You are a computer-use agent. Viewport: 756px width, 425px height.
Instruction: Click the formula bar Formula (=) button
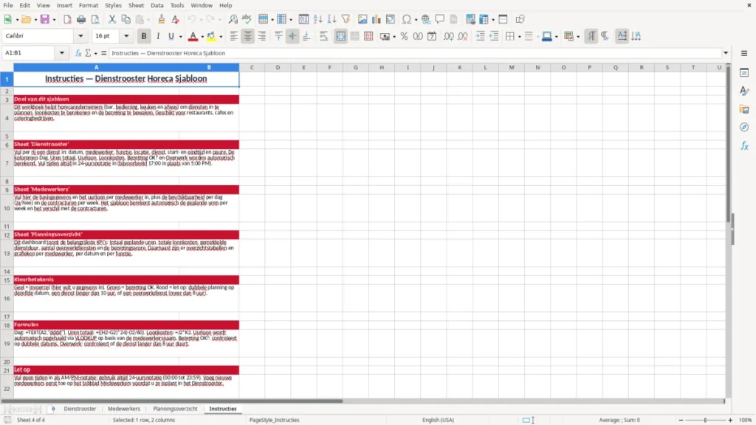103,53
